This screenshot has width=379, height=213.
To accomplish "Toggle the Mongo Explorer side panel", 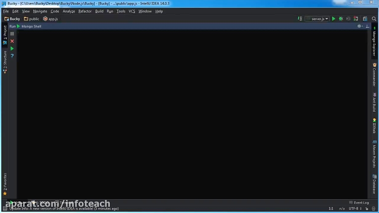I will [x=374, y=41].
